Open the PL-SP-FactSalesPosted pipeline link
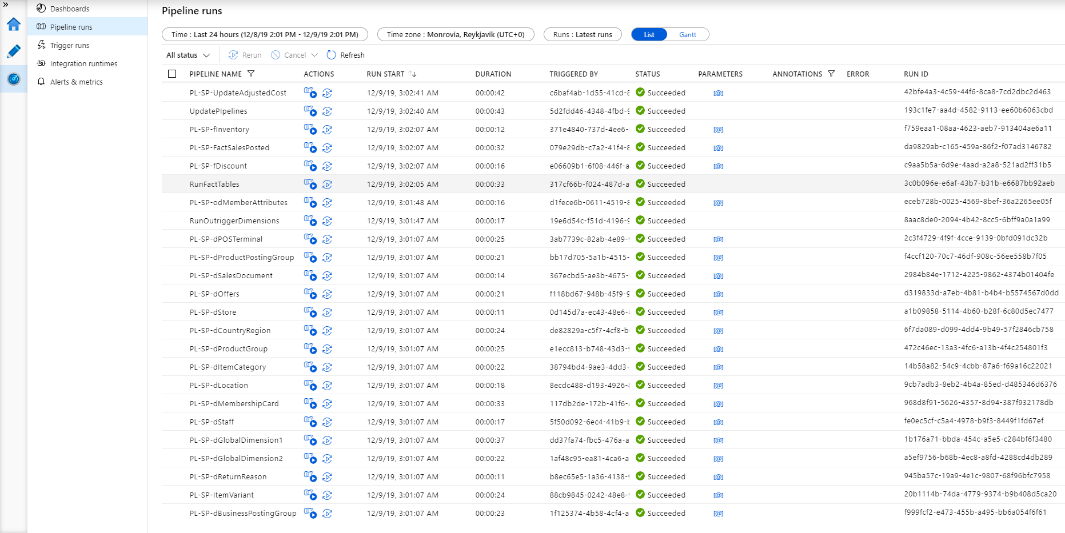 (229, 147)
